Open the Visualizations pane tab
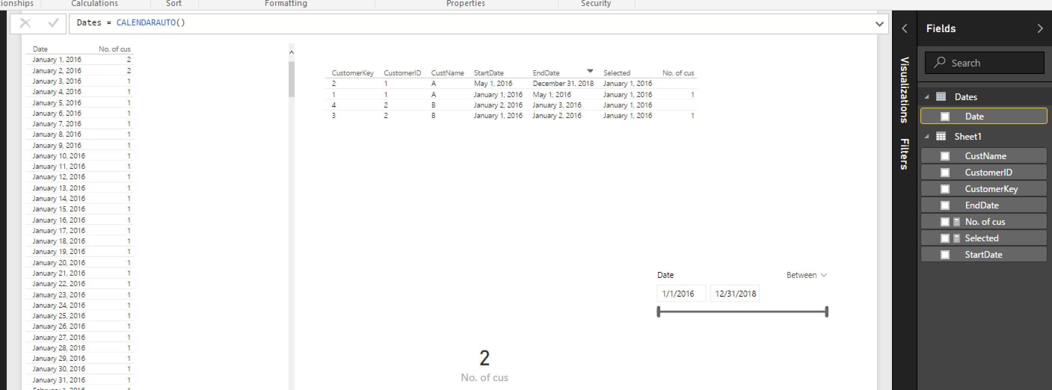Image resolution: width=1052 pixels, height=390 pixels. 905,90
